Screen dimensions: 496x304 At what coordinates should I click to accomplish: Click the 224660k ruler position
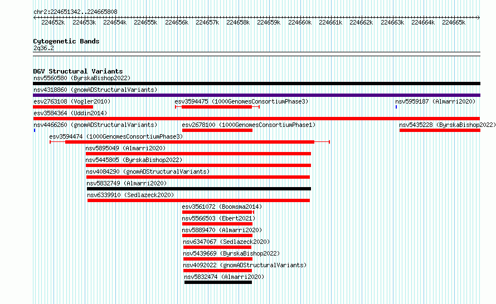tap(300, 22)
